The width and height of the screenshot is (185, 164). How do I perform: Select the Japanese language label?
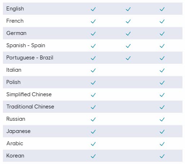(x=18, y=131)
